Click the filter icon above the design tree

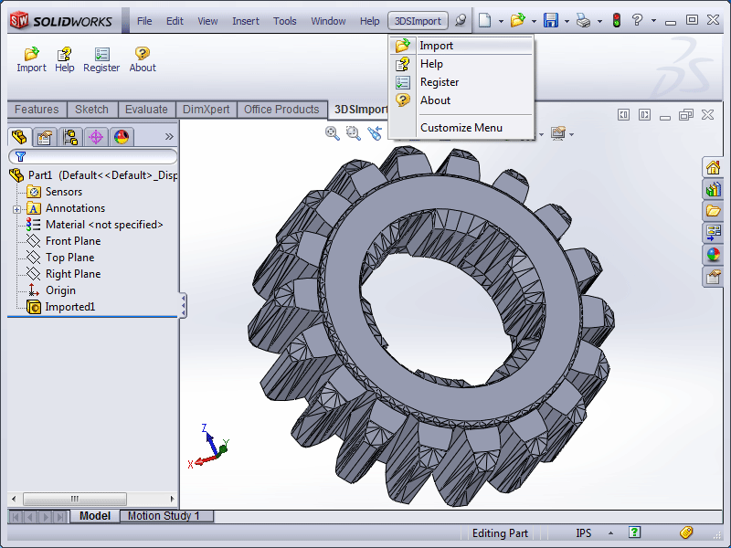pyautogui.click(x=18, y=157)
